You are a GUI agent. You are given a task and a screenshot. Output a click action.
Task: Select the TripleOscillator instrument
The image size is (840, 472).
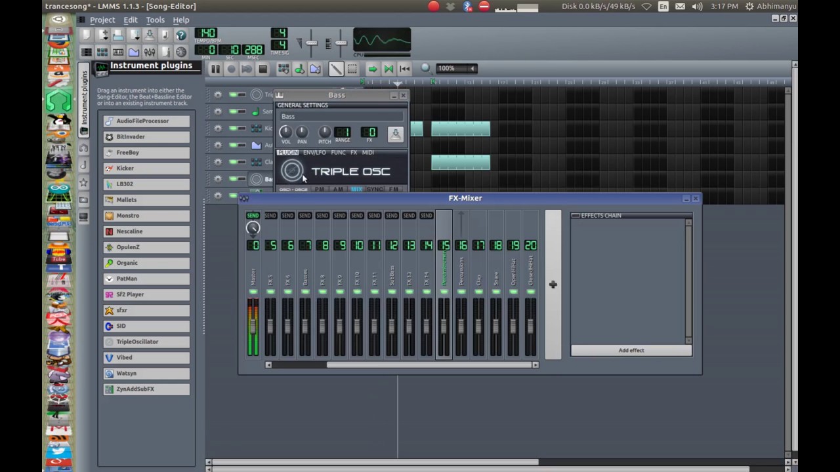[146, 342]
